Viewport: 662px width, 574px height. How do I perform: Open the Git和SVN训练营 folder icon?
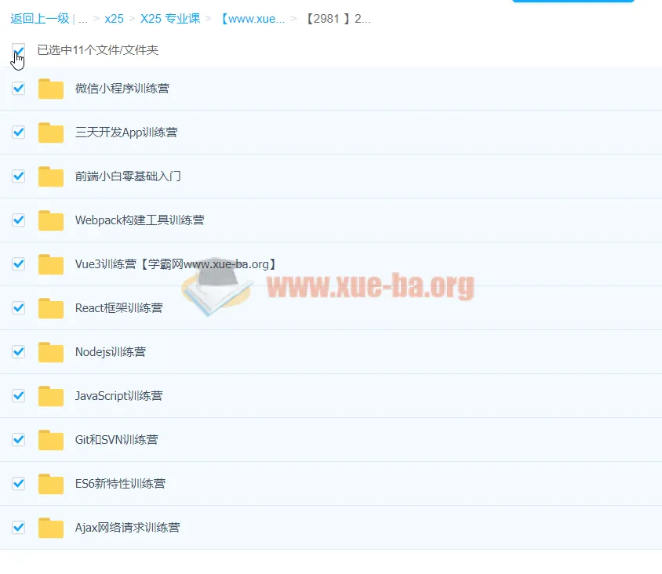pos(51,440)
